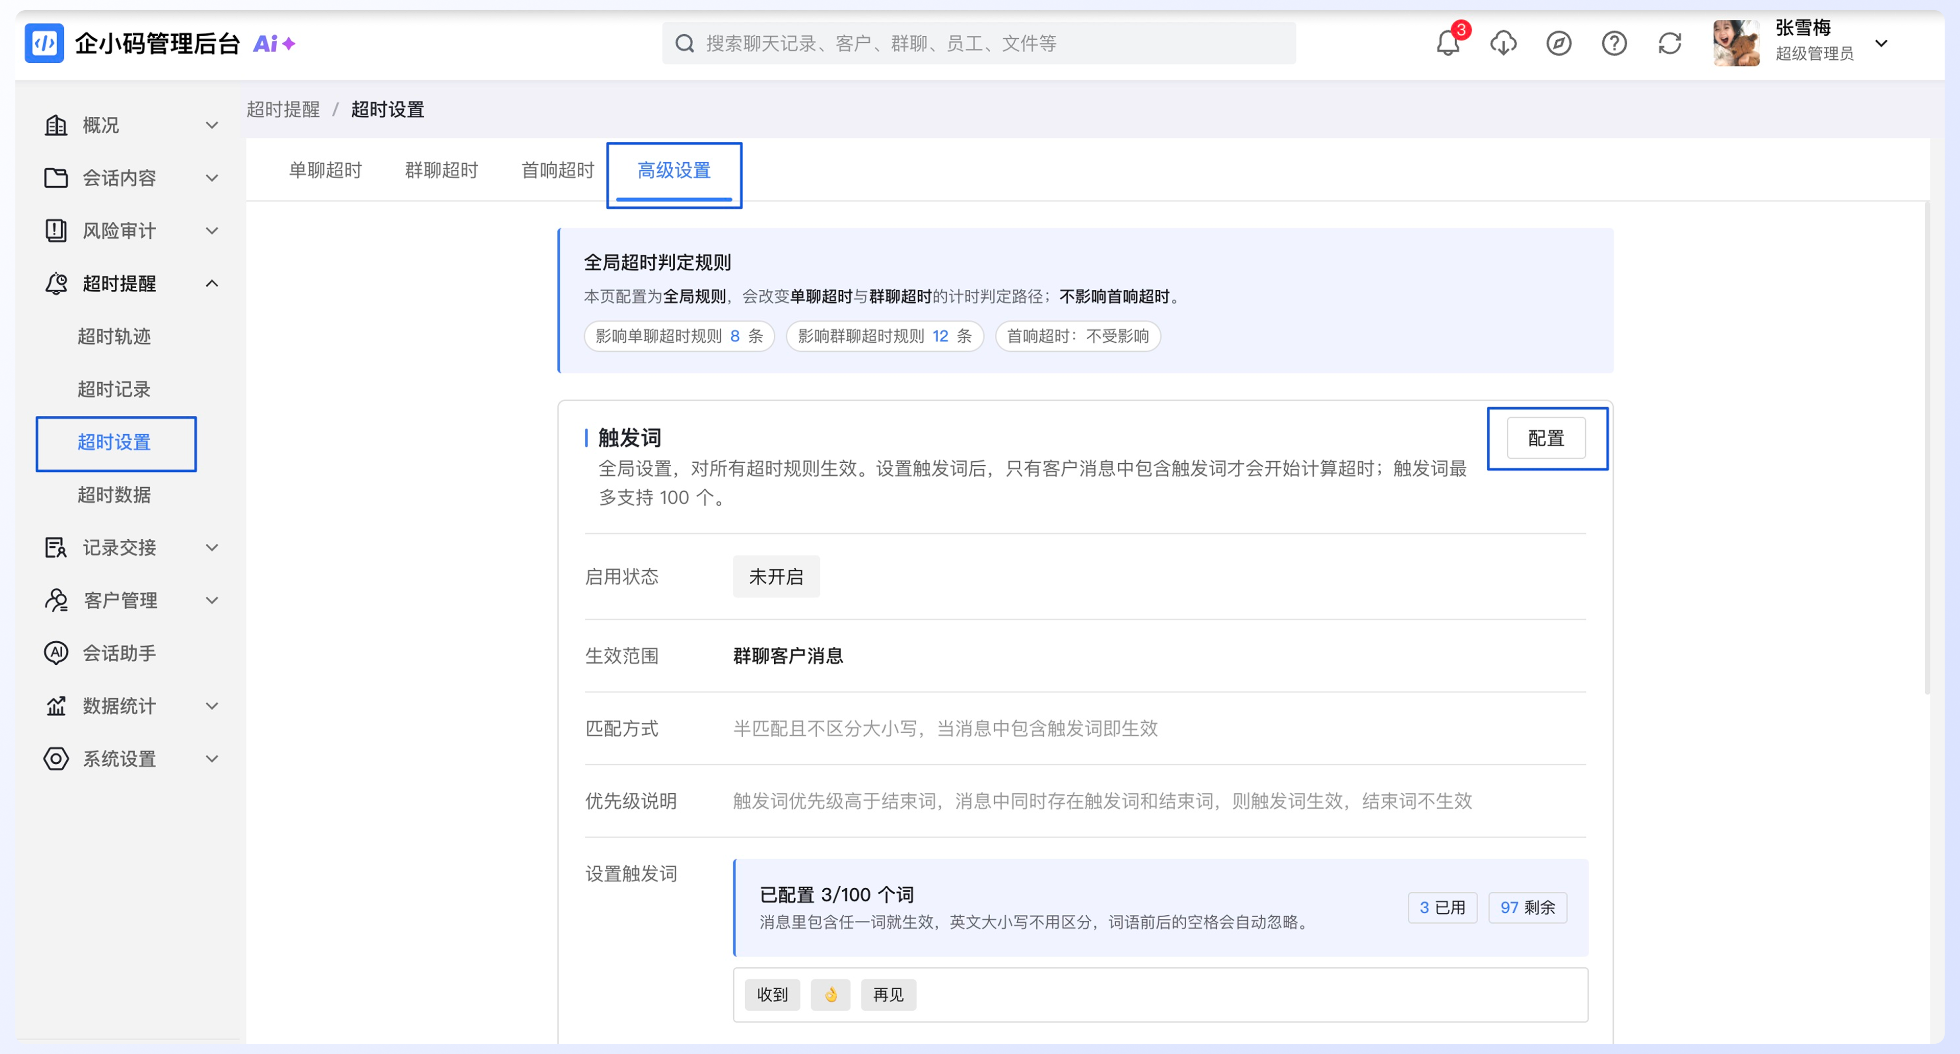Viewport: 1960px width, 1054px height.
Task: Expand the 数据统计 menu chevron
Action: (212, 706)
